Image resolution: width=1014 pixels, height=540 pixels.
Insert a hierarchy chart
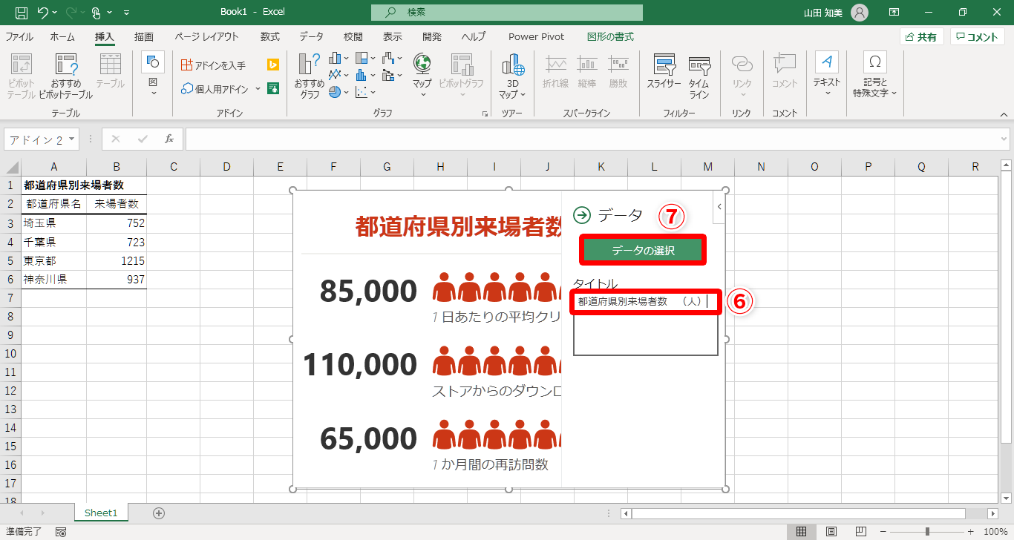(x=364, y=58)
